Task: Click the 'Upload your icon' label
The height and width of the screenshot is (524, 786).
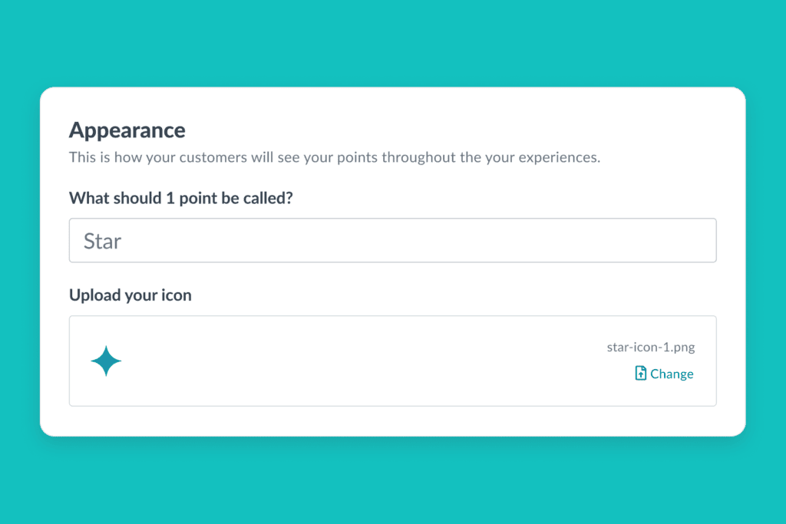Action: point(130,295)
